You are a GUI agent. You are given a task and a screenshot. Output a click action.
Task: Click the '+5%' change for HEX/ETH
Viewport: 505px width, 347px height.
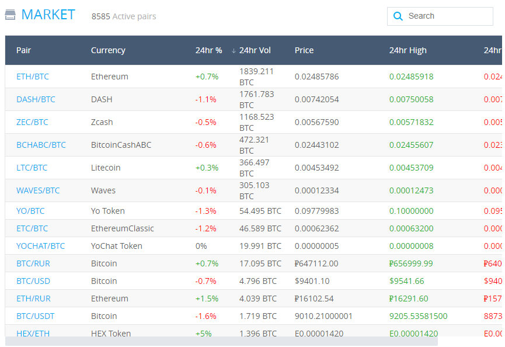(x=204, y=333)
